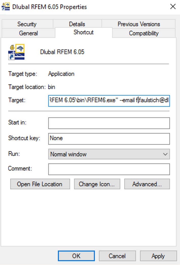Confirm changes with OK
Image resolution: width=180 pixels, height=265 pixels.
(76, 256)
